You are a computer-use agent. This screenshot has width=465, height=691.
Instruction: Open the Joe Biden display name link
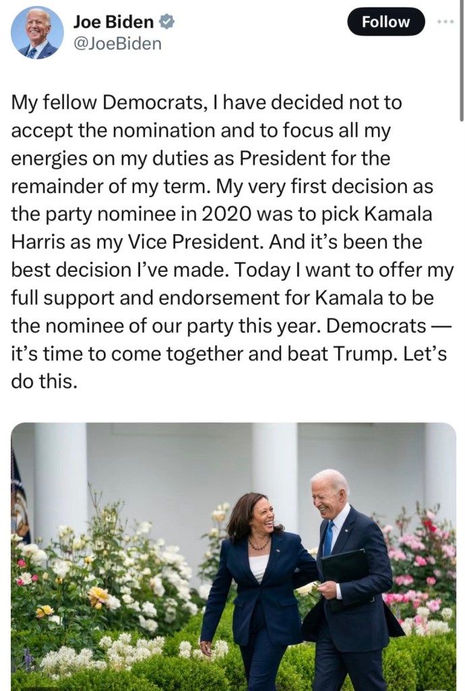pos(113,22)
